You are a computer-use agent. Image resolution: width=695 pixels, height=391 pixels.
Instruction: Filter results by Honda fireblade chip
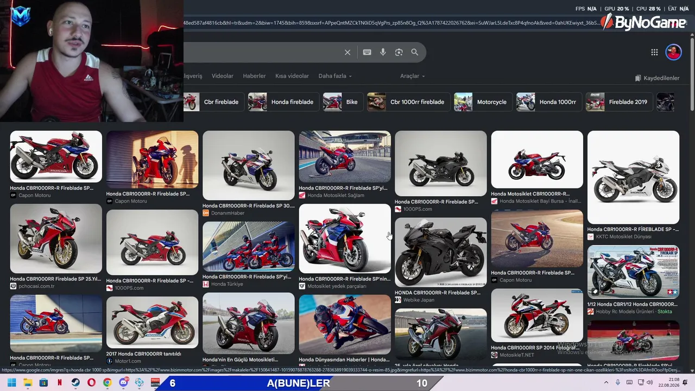282,102
